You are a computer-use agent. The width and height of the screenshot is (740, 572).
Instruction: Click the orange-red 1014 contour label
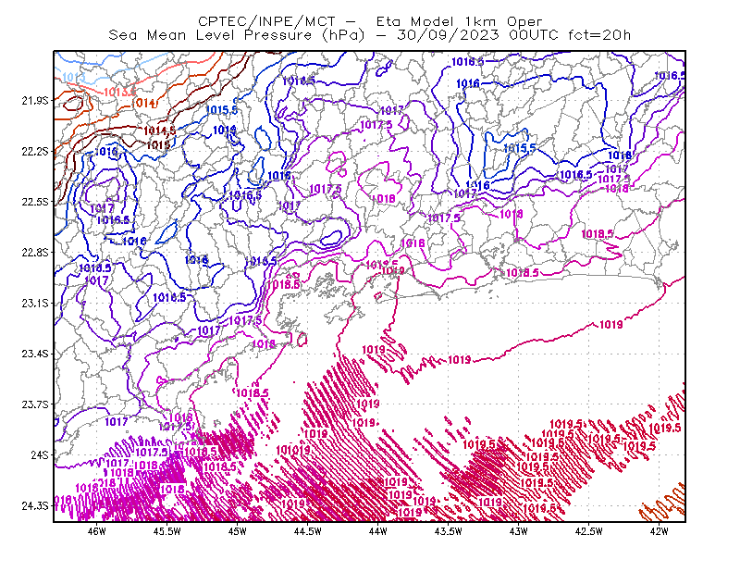click(x=143, y=103)
